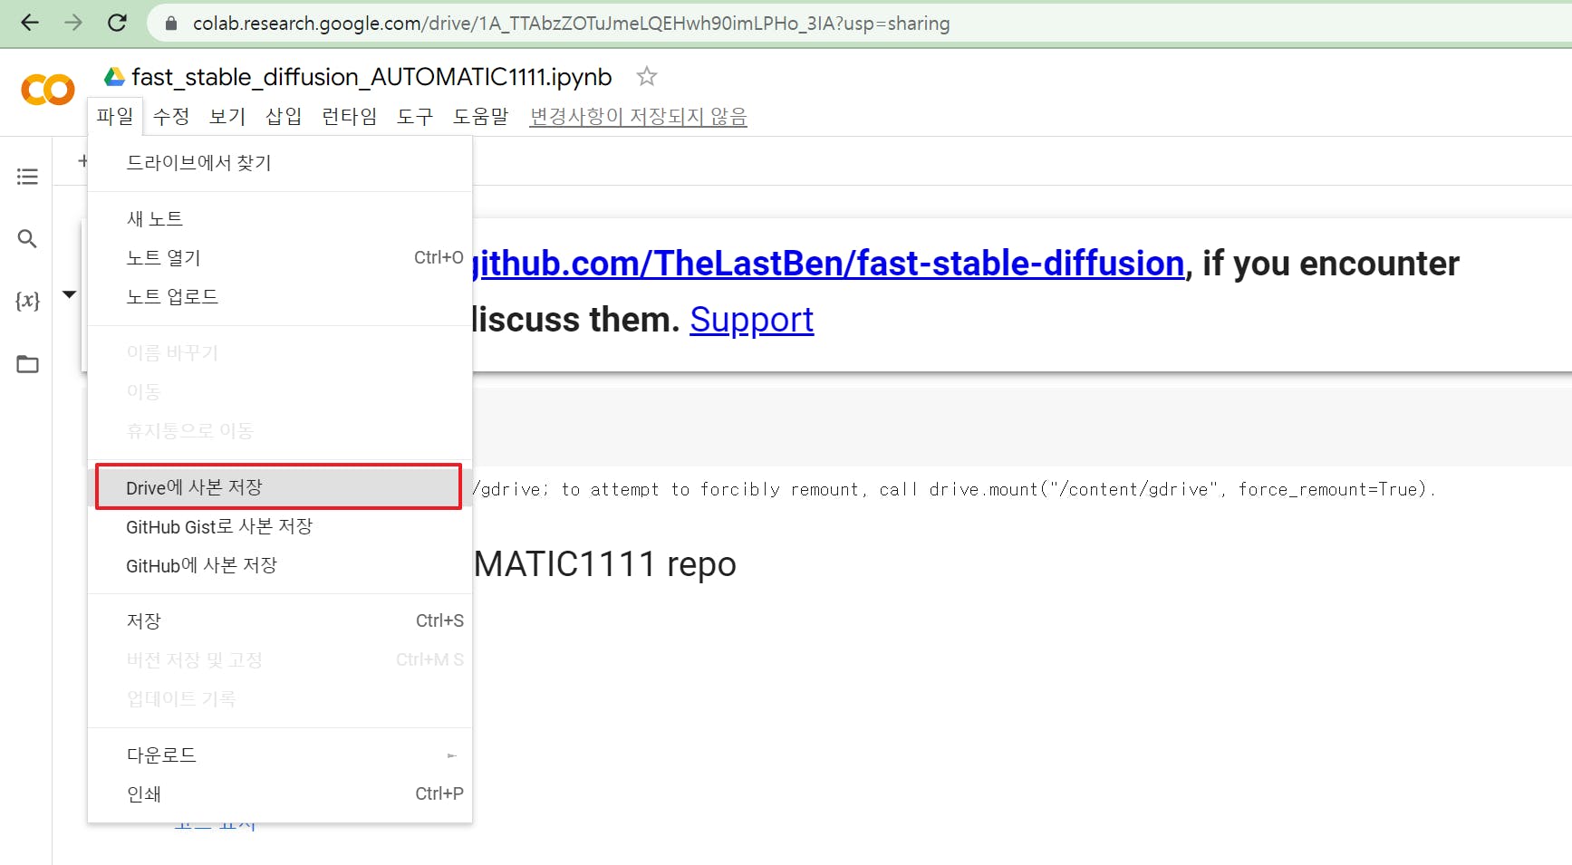Collapse the section with the black triangle

tap(69, 294)
